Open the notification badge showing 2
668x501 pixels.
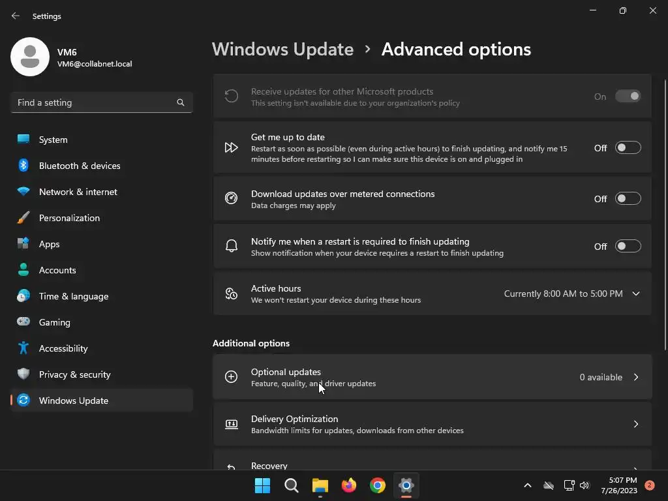(650, 485)
